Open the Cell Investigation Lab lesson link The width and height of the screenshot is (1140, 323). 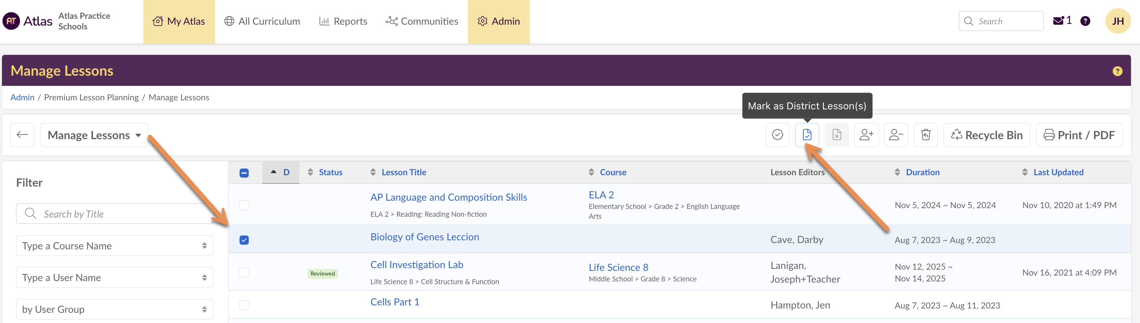click(x=416, y=265)
